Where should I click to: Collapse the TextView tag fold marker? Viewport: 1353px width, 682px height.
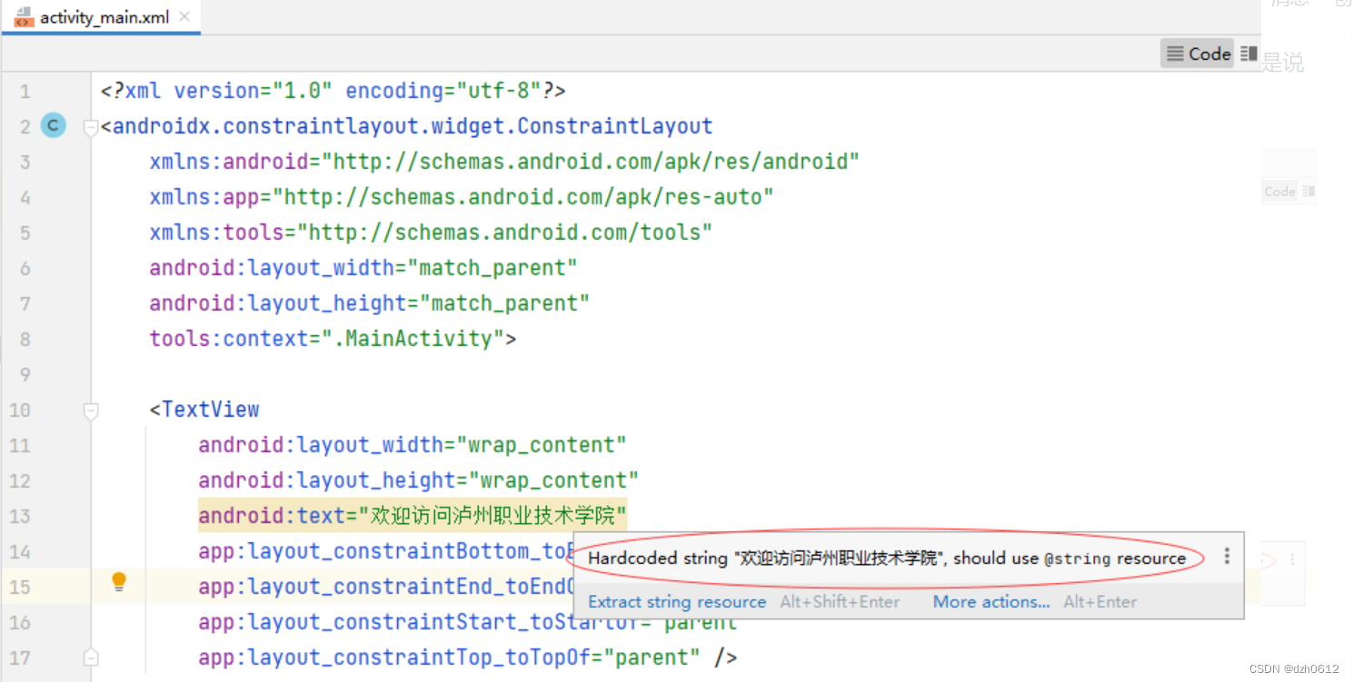tap(90, 411)
